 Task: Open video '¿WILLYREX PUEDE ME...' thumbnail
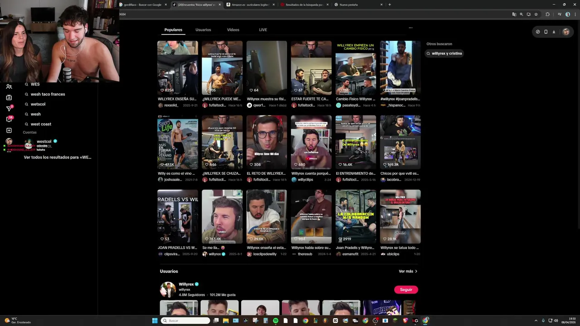222,68
